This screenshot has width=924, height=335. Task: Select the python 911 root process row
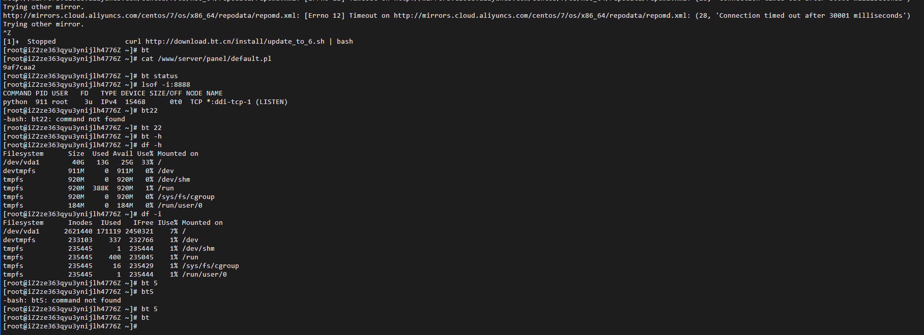[x=146, y=102]
